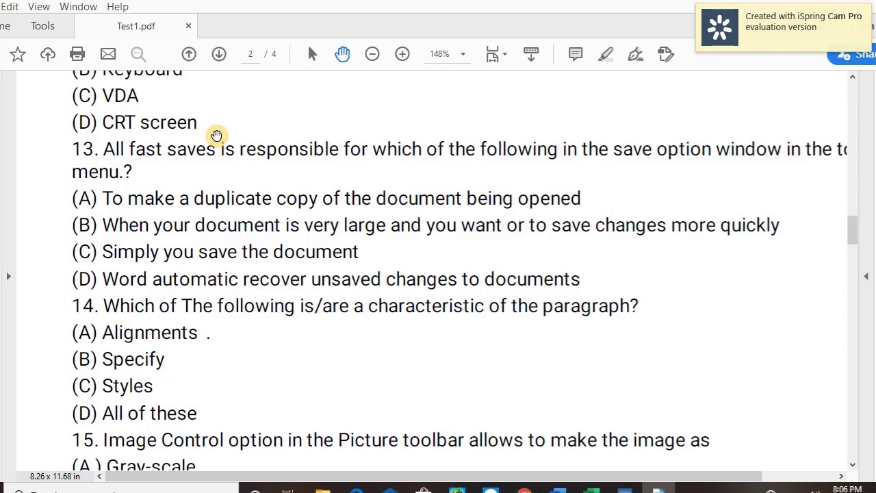Open the zoom level 148% dropdown
The image size is (876, 493).
tap(463, 54)
